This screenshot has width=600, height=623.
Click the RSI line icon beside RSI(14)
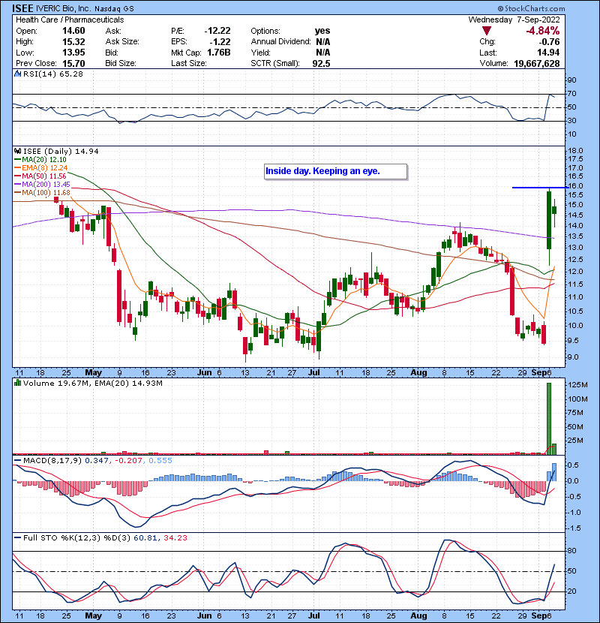[x=17, y=74]
